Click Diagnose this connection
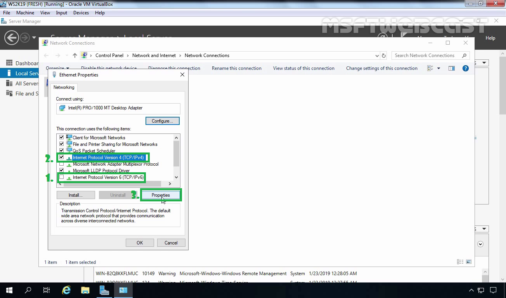 [x=174, y=68]
